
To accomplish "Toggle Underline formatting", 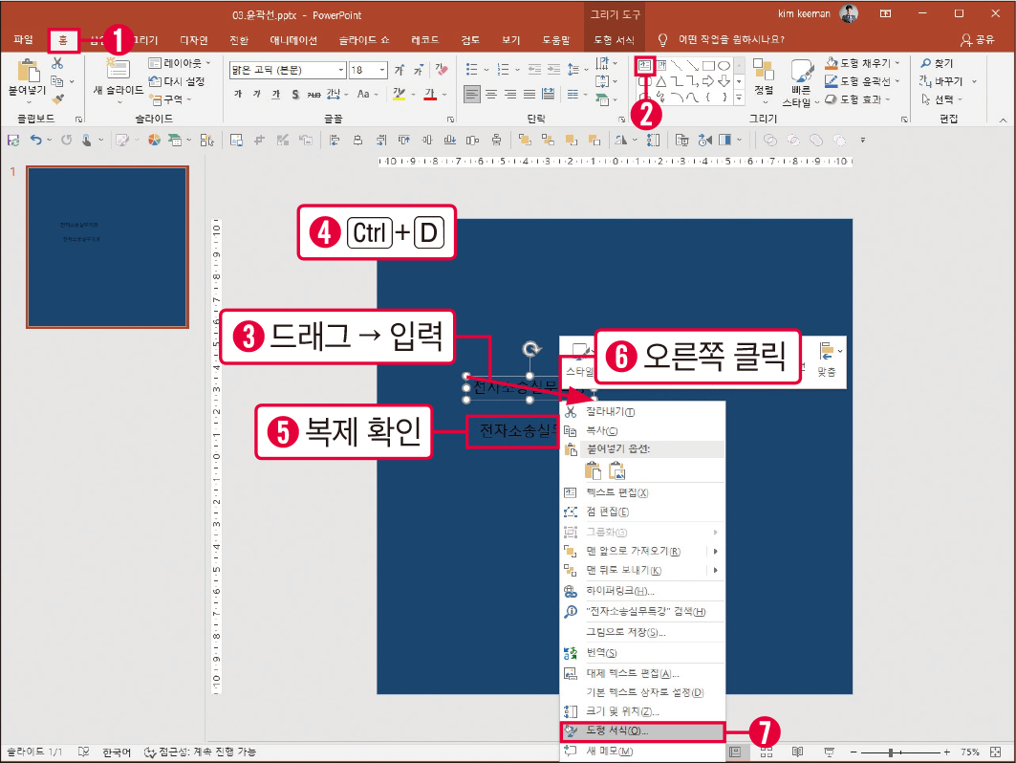I will (x=276, y=95).
